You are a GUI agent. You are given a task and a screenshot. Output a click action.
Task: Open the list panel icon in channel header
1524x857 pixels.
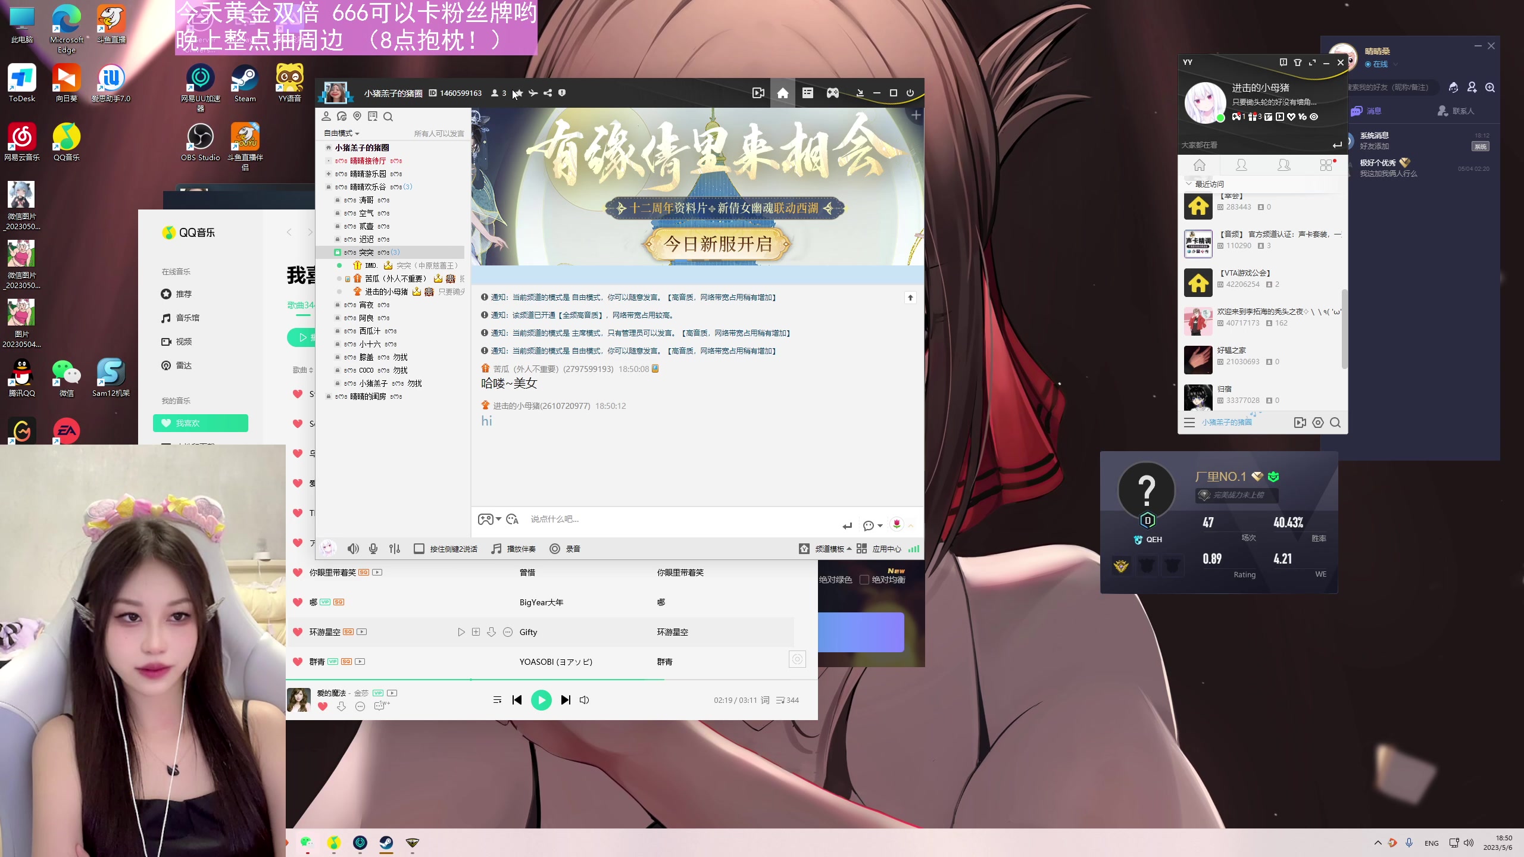[x=807, y=93]
